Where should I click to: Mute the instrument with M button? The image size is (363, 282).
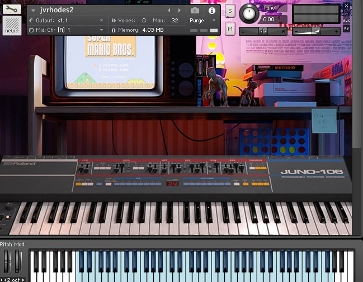click(x=230, y=28)
